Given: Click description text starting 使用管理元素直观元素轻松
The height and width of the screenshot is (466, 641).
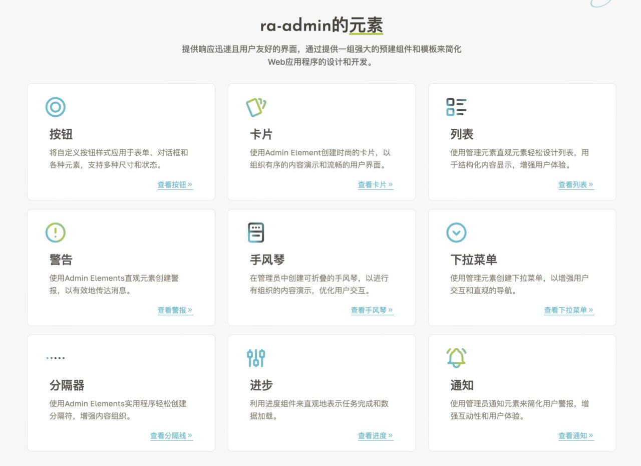Looking at the screenshot, I should point(519,159).
